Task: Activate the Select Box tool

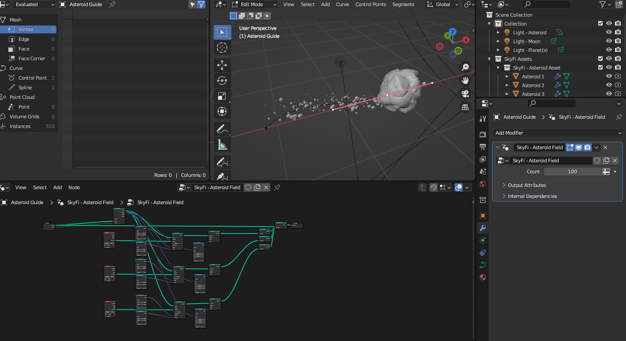Action: [222, 32]
